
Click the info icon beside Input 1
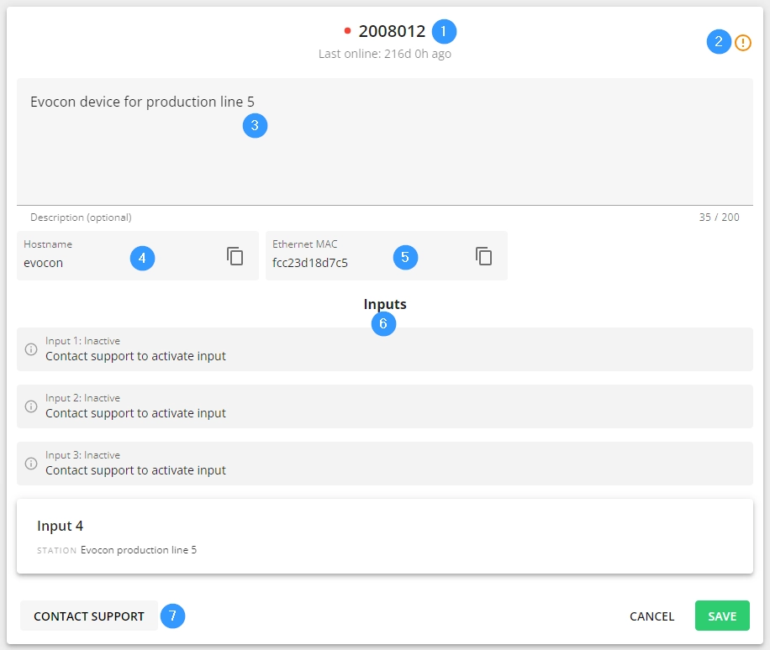tap(31, 349)
